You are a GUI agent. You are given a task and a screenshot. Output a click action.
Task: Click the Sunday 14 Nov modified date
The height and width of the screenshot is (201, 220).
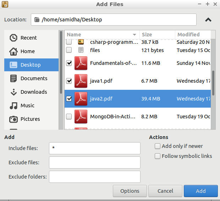click(x=193, y=63)
